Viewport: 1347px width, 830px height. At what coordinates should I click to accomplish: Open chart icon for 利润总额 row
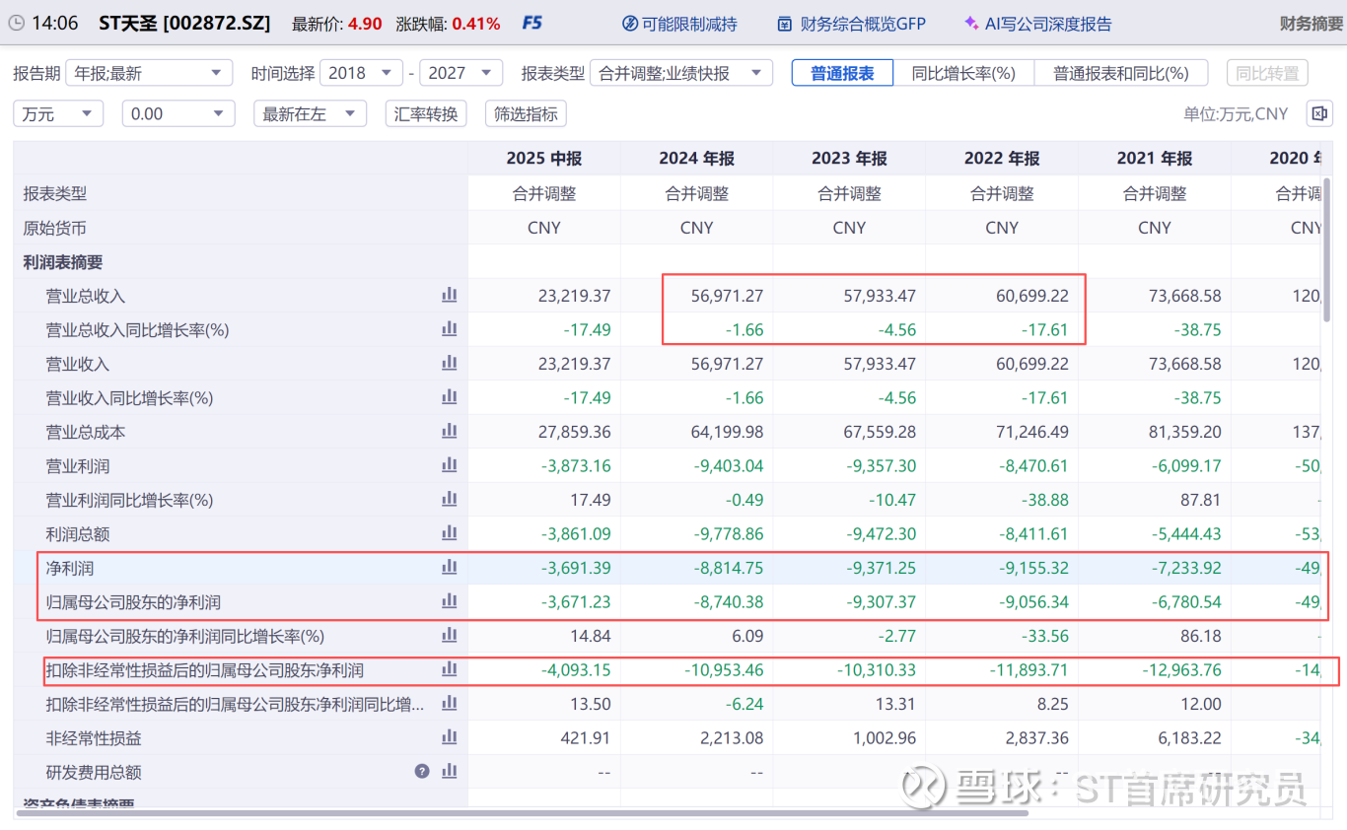(x=450, y=533)
